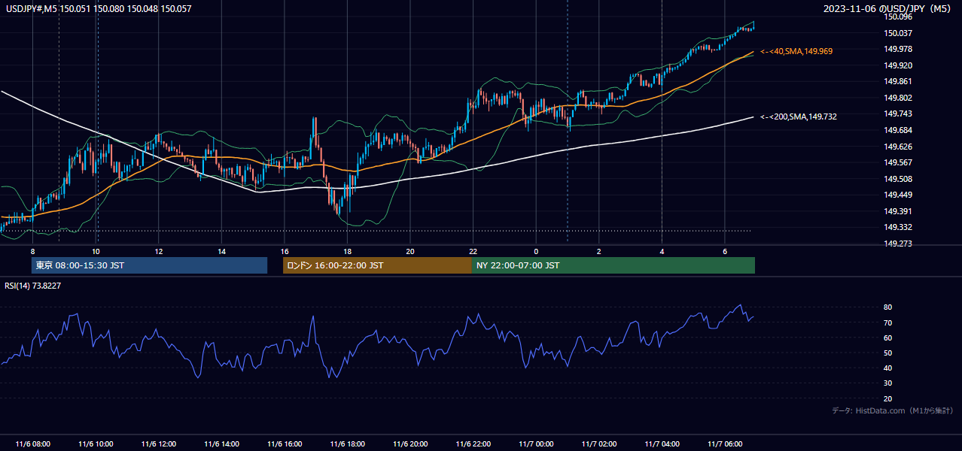This screenshot has height=451, width=962.
Task: Click price axis label 149.861
Action: pos(898,81)
